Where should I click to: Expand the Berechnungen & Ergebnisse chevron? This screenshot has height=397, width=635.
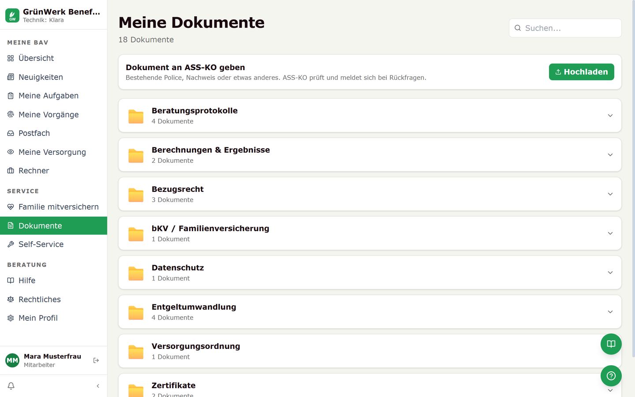[x=610, y=155]
